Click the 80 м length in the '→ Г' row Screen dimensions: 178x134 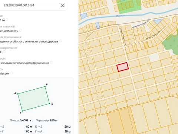point(29,131)
